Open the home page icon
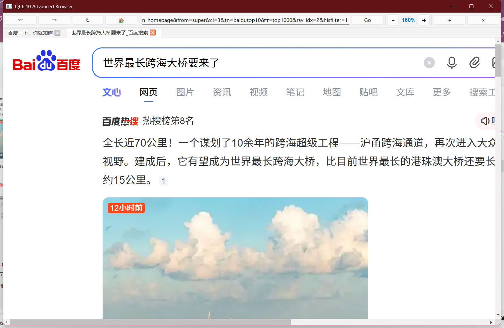504x328 pixels. click(121, 20)
